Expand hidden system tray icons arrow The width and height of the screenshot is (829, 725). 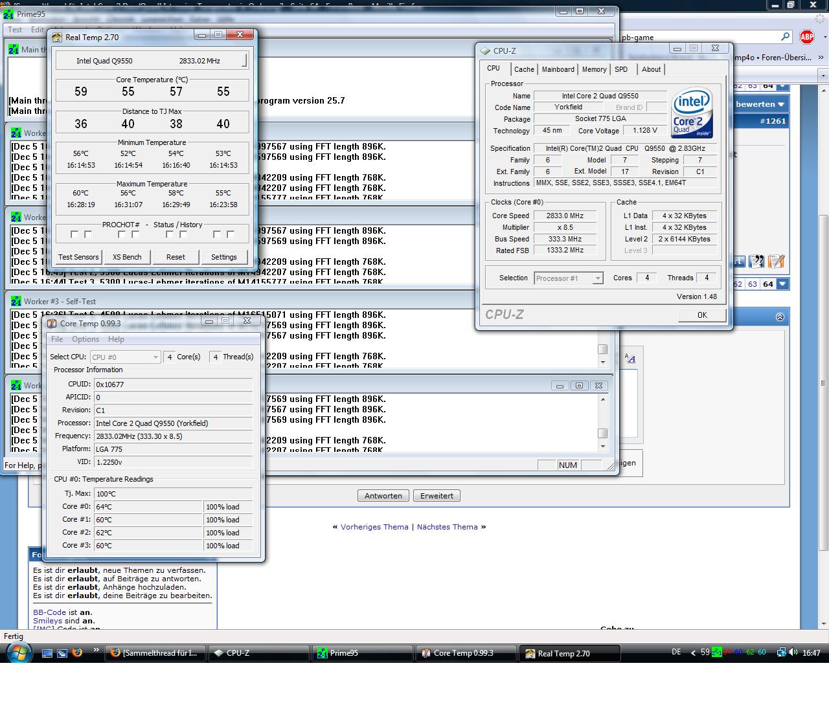tap(693, 653)
